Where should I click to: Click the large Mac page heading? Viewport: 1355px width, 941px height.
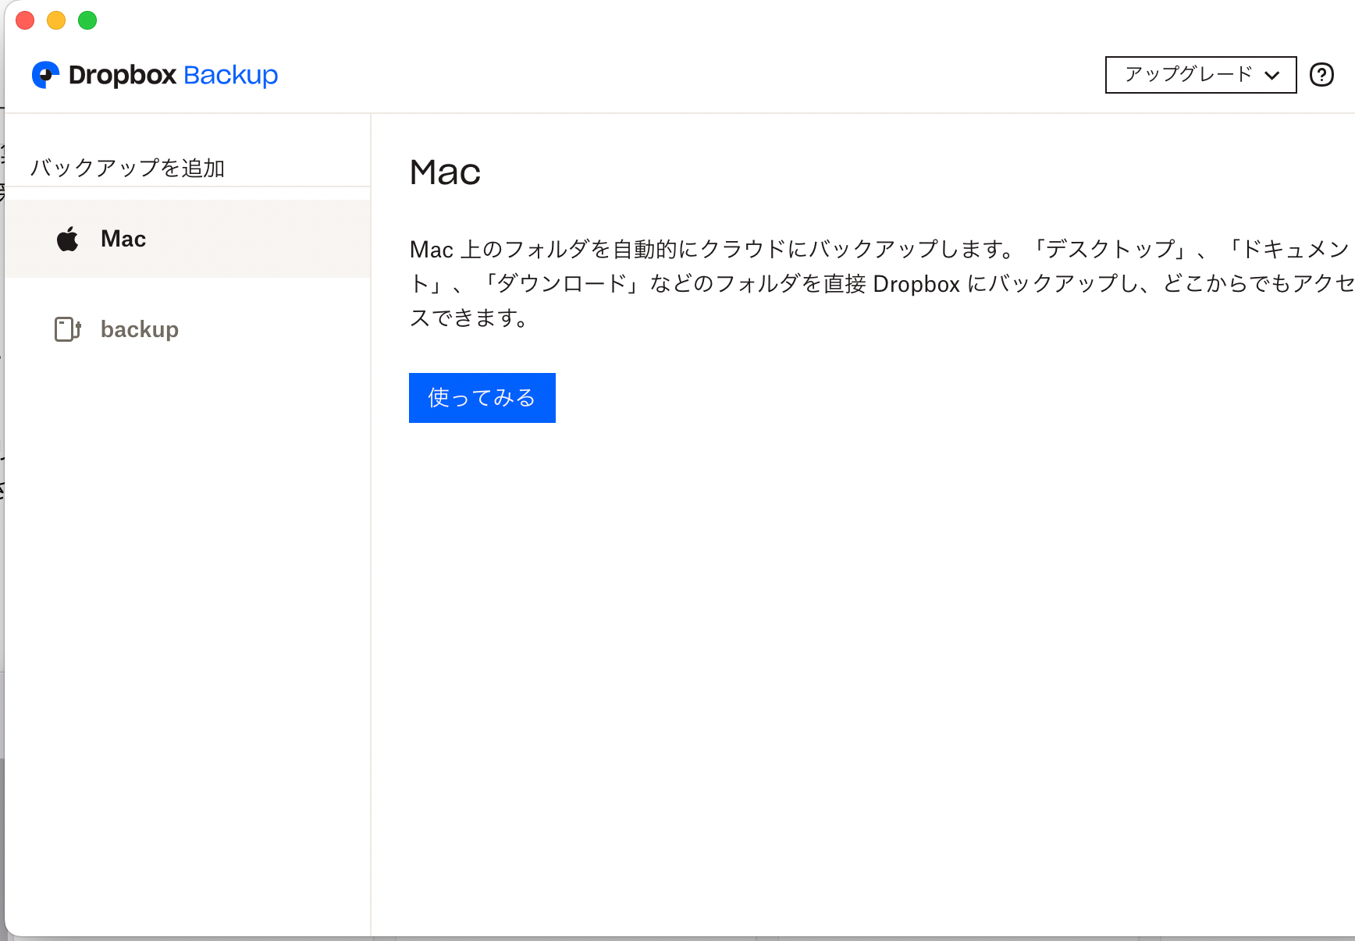point(445,172)
